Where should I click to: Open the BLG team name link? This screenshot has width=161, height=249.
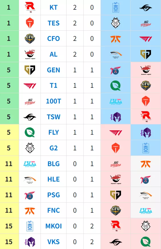[53, 164]
